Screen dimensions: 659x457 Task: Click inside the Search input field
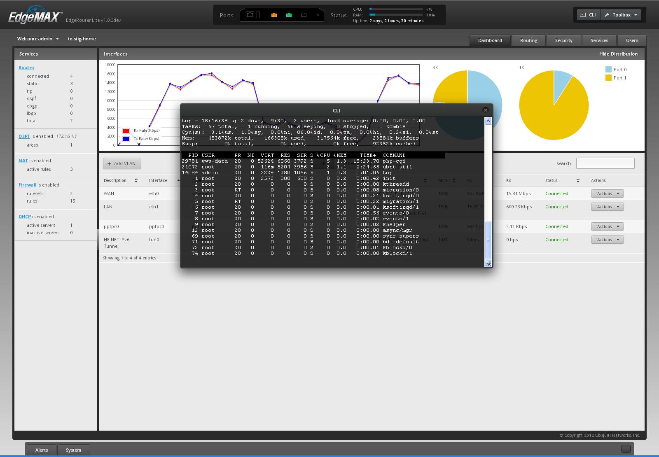605,163
